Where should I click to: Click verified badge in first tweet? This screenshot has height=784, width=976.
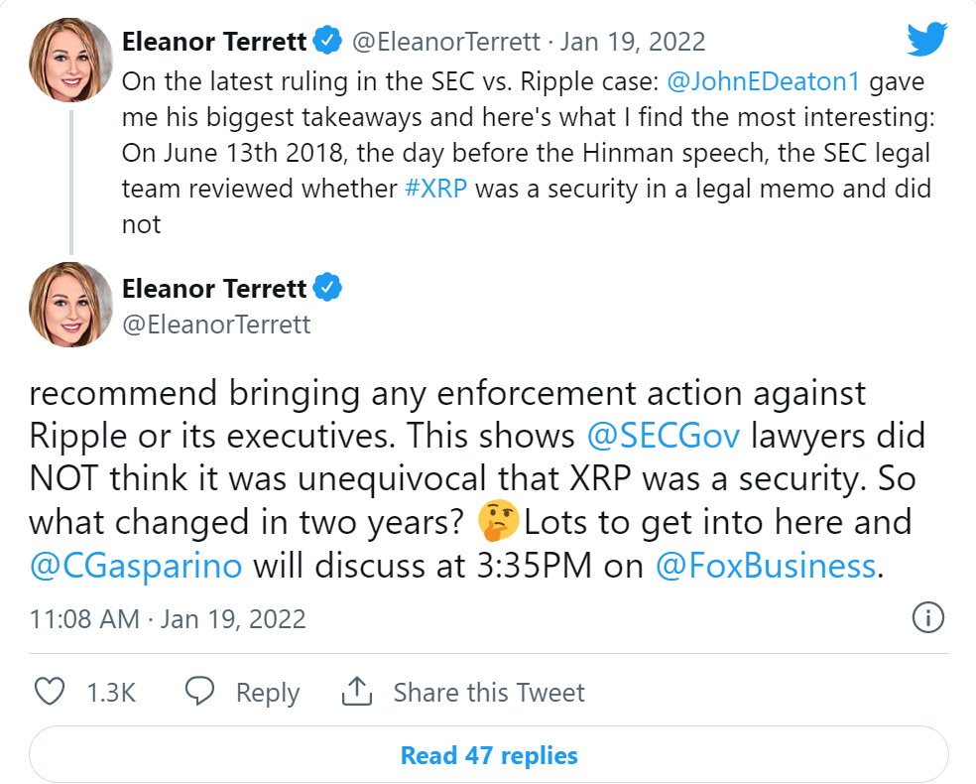(x=328, y=42)
